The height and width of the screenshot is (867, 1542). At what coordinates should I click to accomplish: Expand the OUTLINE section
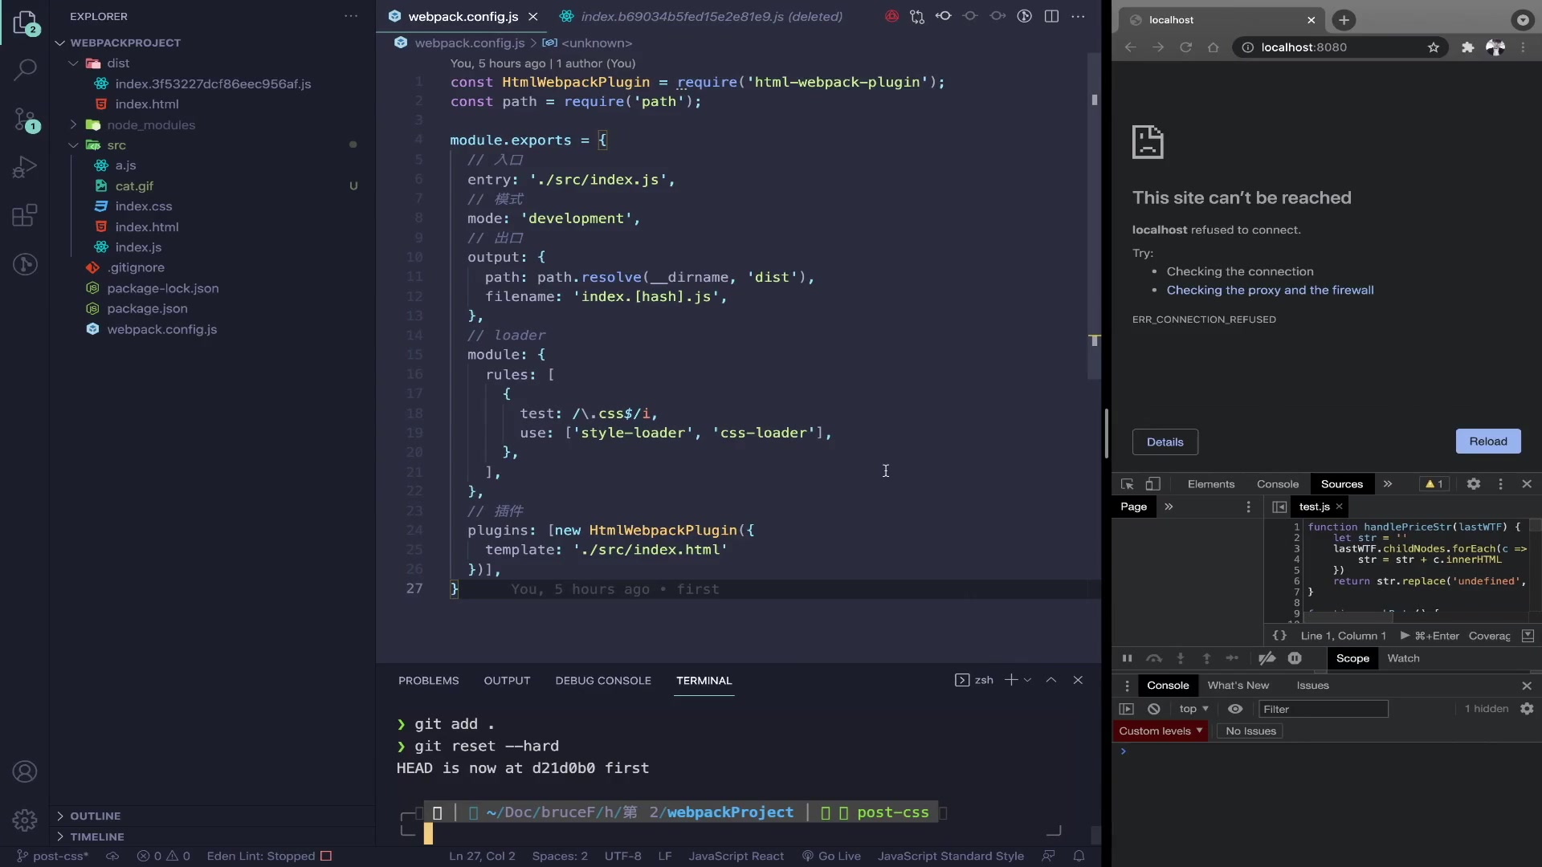[x=95, y=816]
